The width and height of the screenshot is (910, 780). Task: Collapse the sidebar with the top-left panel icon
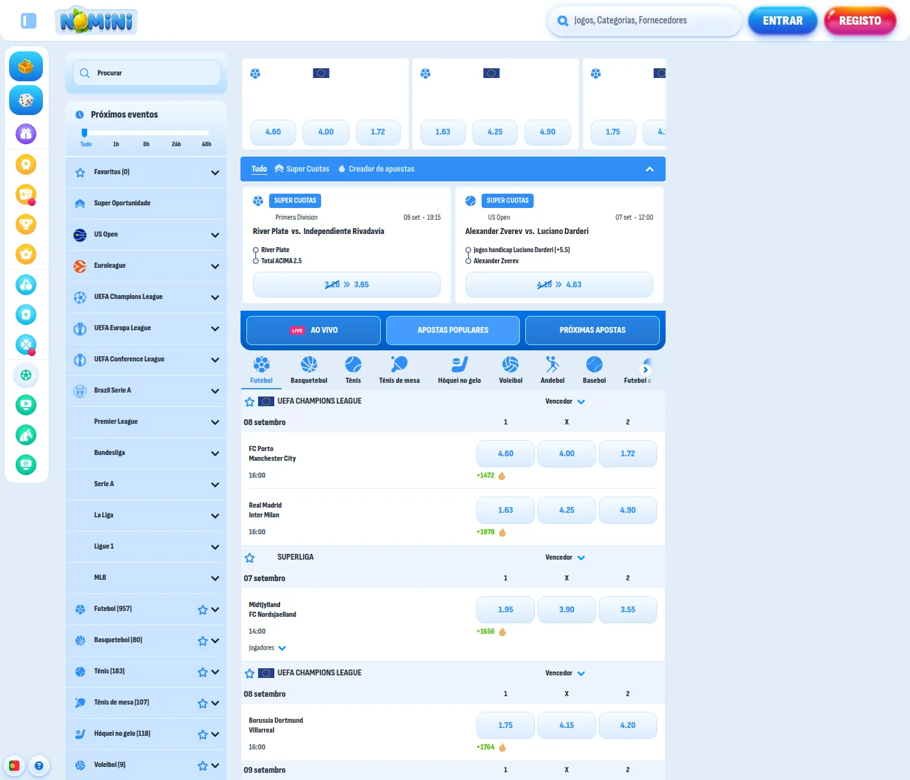pyautogui.click(x=29, y=21)
